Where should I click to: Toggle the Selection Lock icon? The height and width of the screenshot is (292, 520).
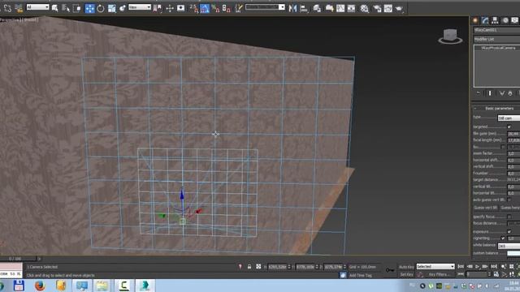[x=249, y=267]
